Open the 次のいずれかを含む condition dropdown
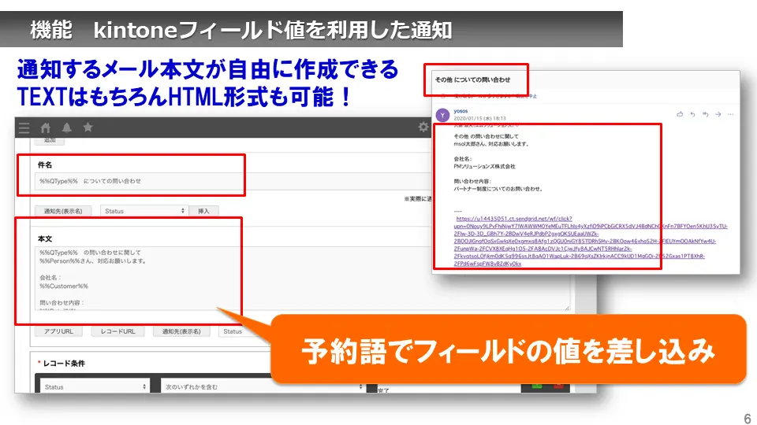The image size is (757, 425). pos(259,387)
